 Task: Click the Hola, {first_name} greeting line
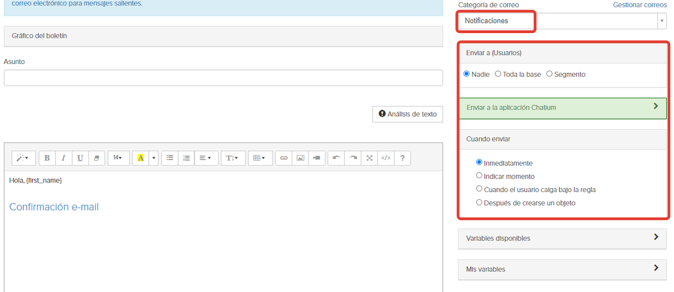pyautogui.click(x=35, y=181)
